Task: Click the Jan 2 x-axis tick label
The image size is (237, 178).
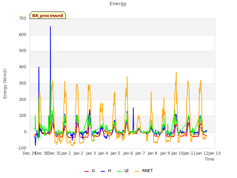Action: pyautogui.click(x=79, y=153)
